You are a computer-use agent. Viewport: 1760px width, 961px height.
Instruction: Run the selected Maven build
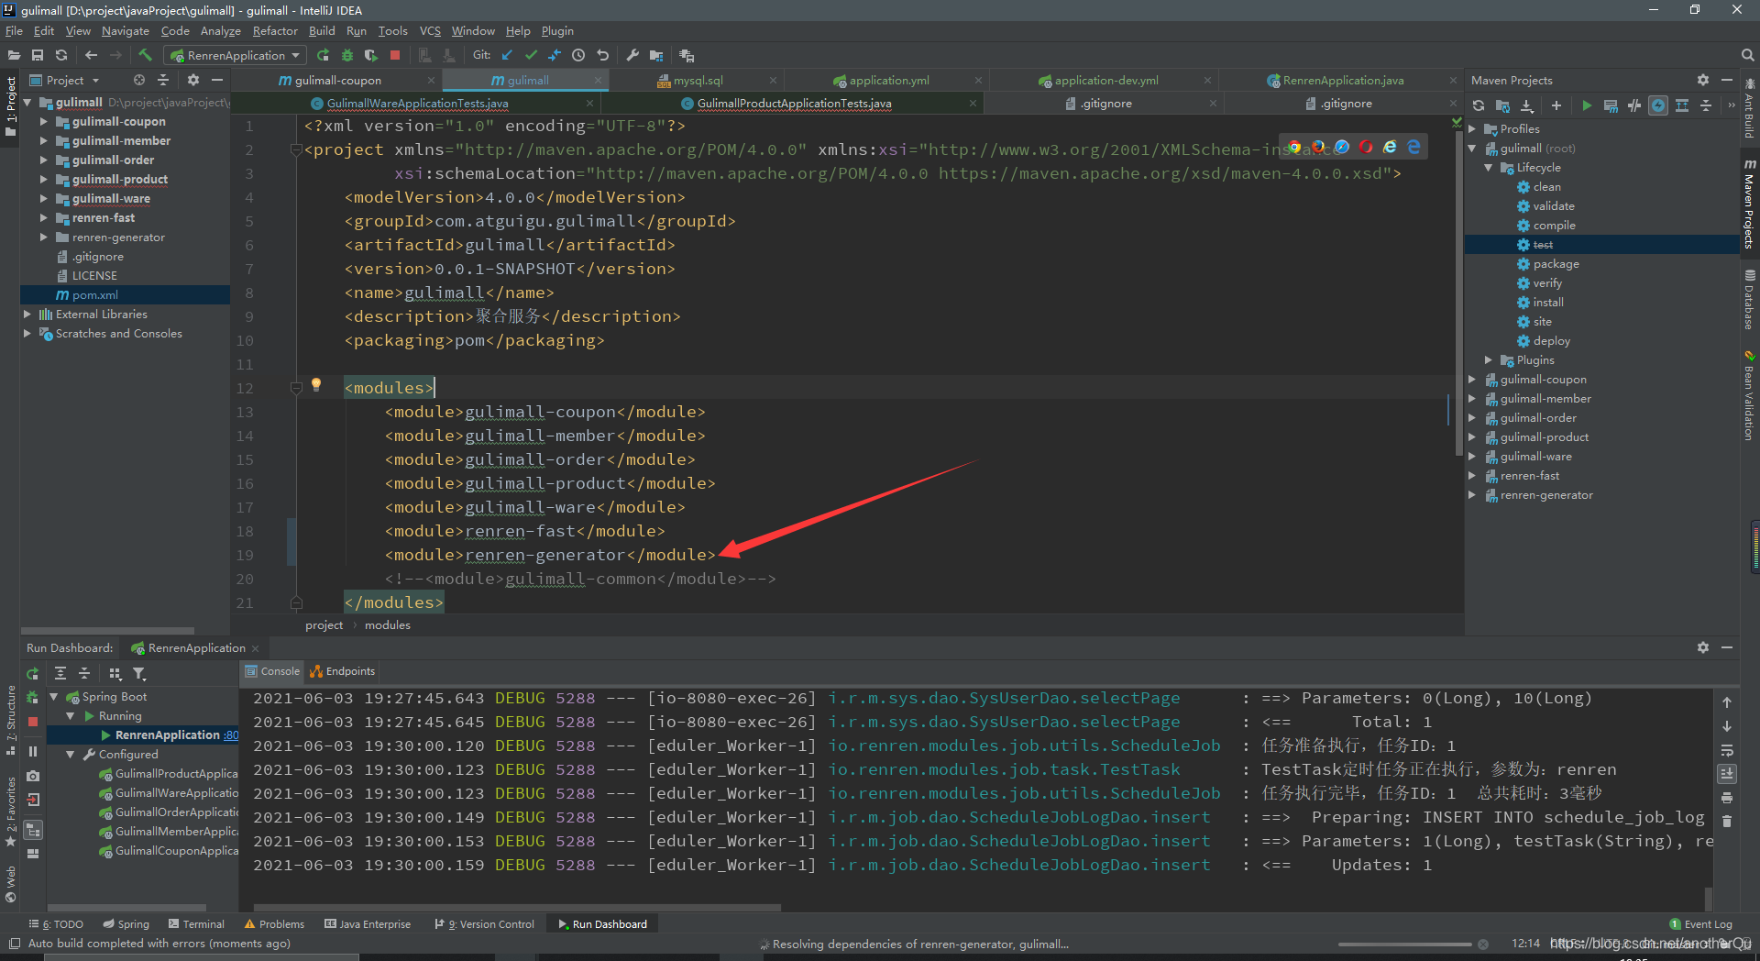click(x=1587, y=105)
